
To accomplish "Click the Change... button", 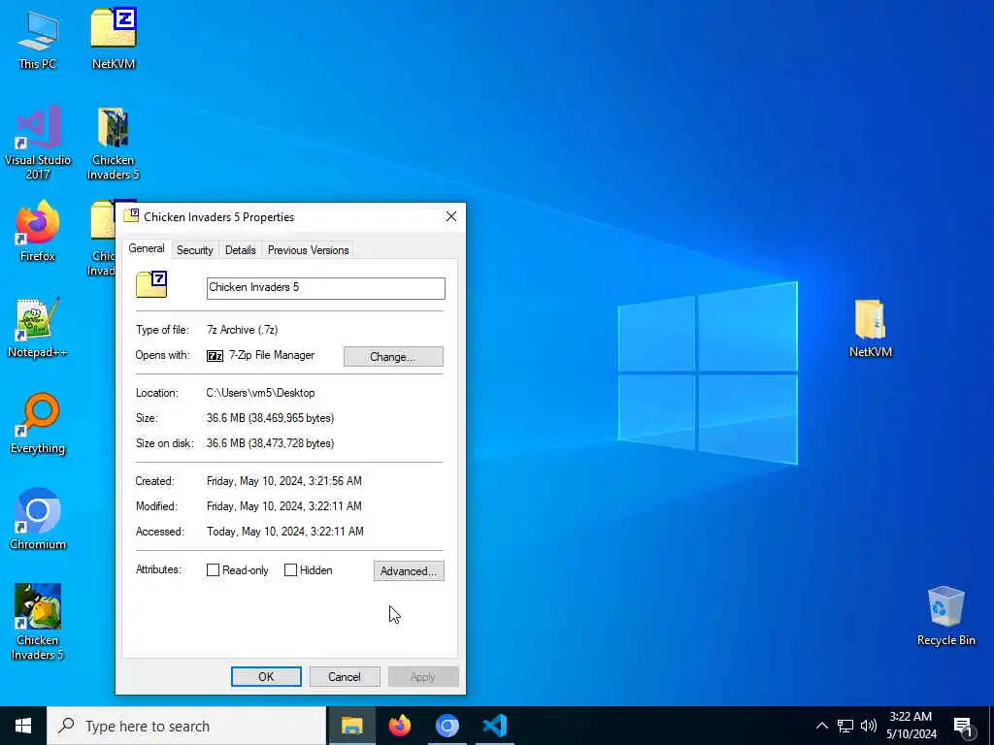I will [x=393, y=357].
